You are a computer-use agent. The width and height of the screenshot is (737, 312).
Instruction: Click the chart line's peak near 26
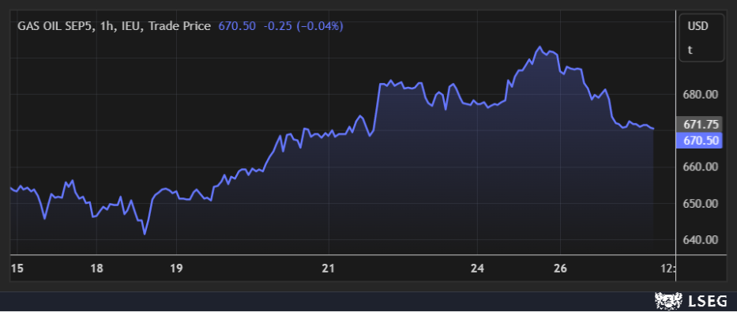point(540,47)
